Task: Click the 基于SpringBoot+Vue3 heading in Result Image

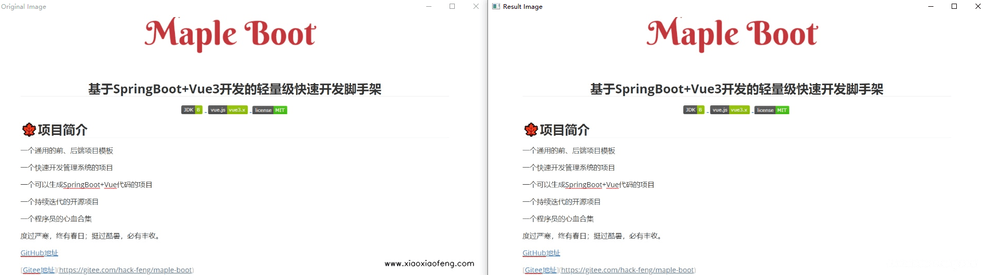Action: [x=737, y=89]
